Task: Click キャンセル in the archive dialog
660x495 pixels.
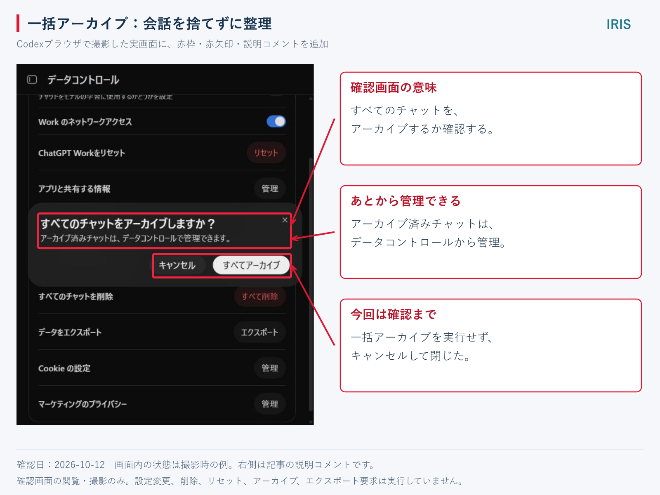Action: pos(177,265)
